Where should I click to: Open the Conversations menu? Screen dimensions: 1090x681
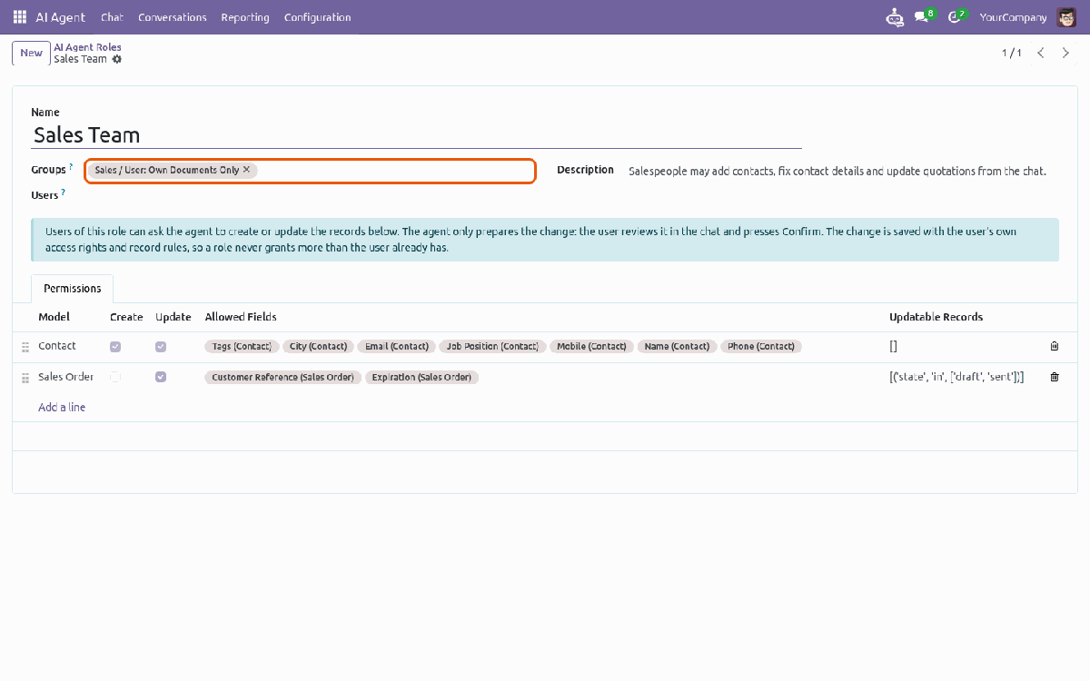(173, 17)
